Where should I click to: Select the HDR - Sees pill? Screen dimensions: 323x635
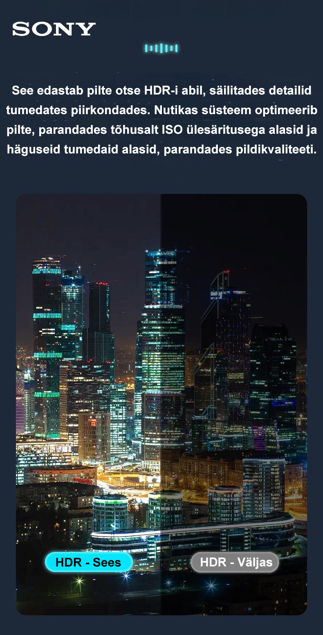(89, 562)
